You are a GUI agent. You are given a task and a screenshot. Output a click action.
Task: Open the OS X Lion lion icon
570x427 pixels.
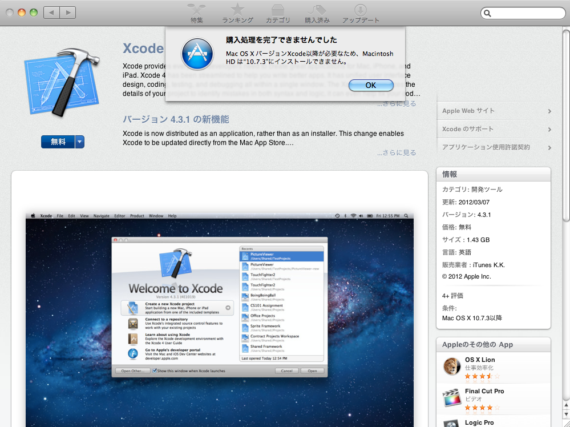pyautogui.click(x=452, y=366)
